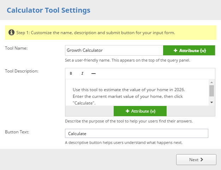Click the 'A descriptive button helps' hint text

click(124, 143)
